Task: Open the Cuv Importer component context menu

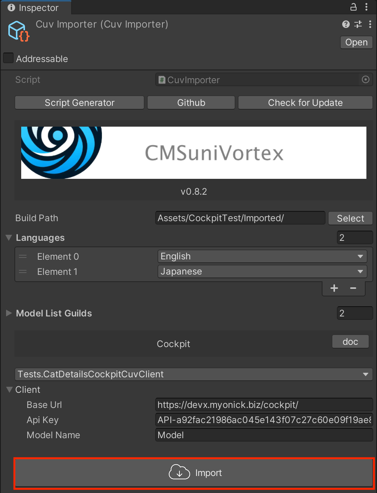Action: point(370,24)
